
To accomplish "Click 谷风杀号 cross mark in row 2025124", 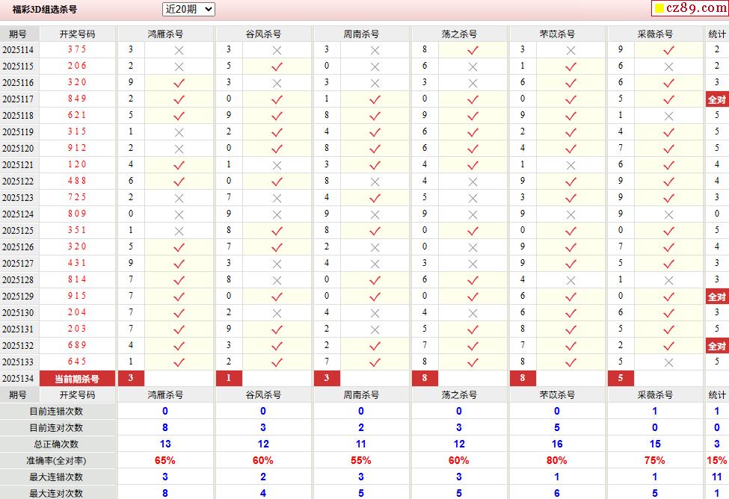I will pyautogui.click(x=277, y=214).
